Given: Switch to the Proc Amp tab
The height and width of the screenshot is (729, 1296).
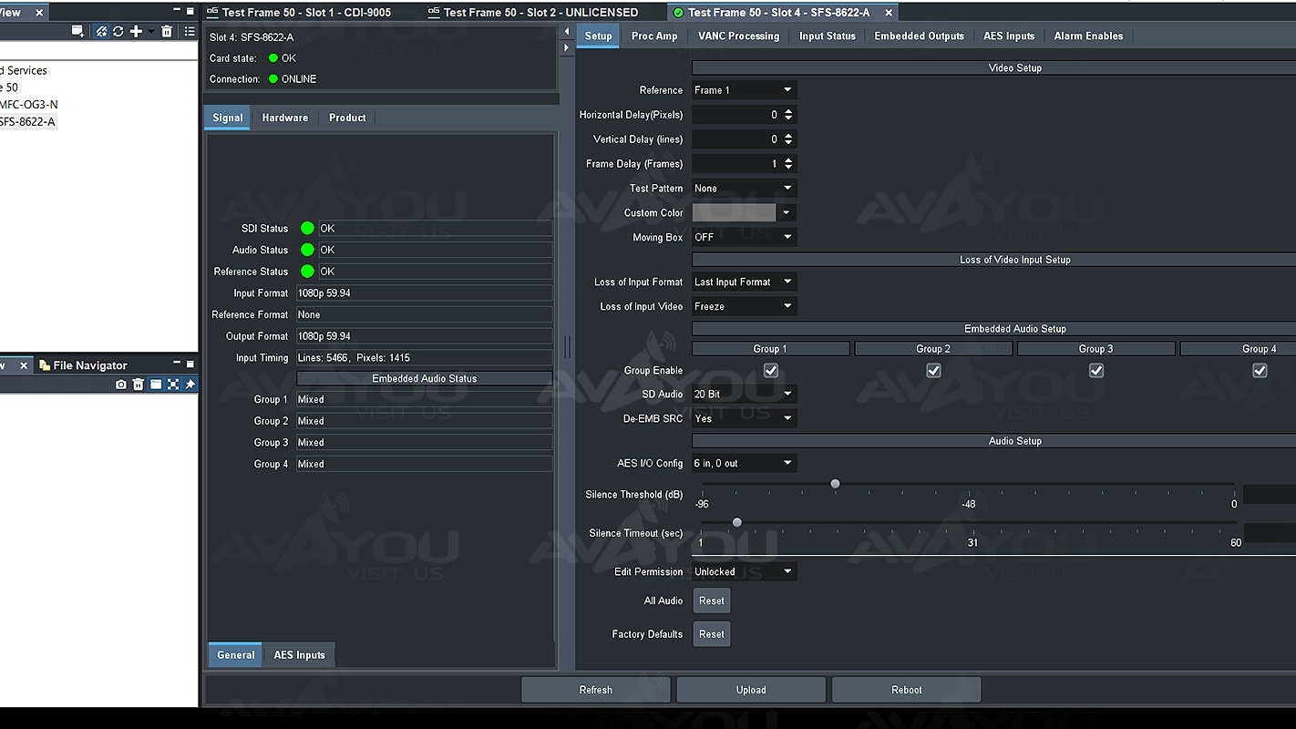Looking at the screenshot, I should point(654,36).
